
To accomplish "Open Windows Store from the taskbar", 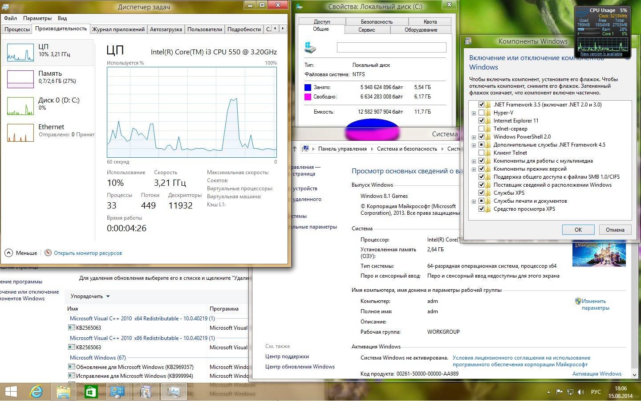I will tap(91, 392).
